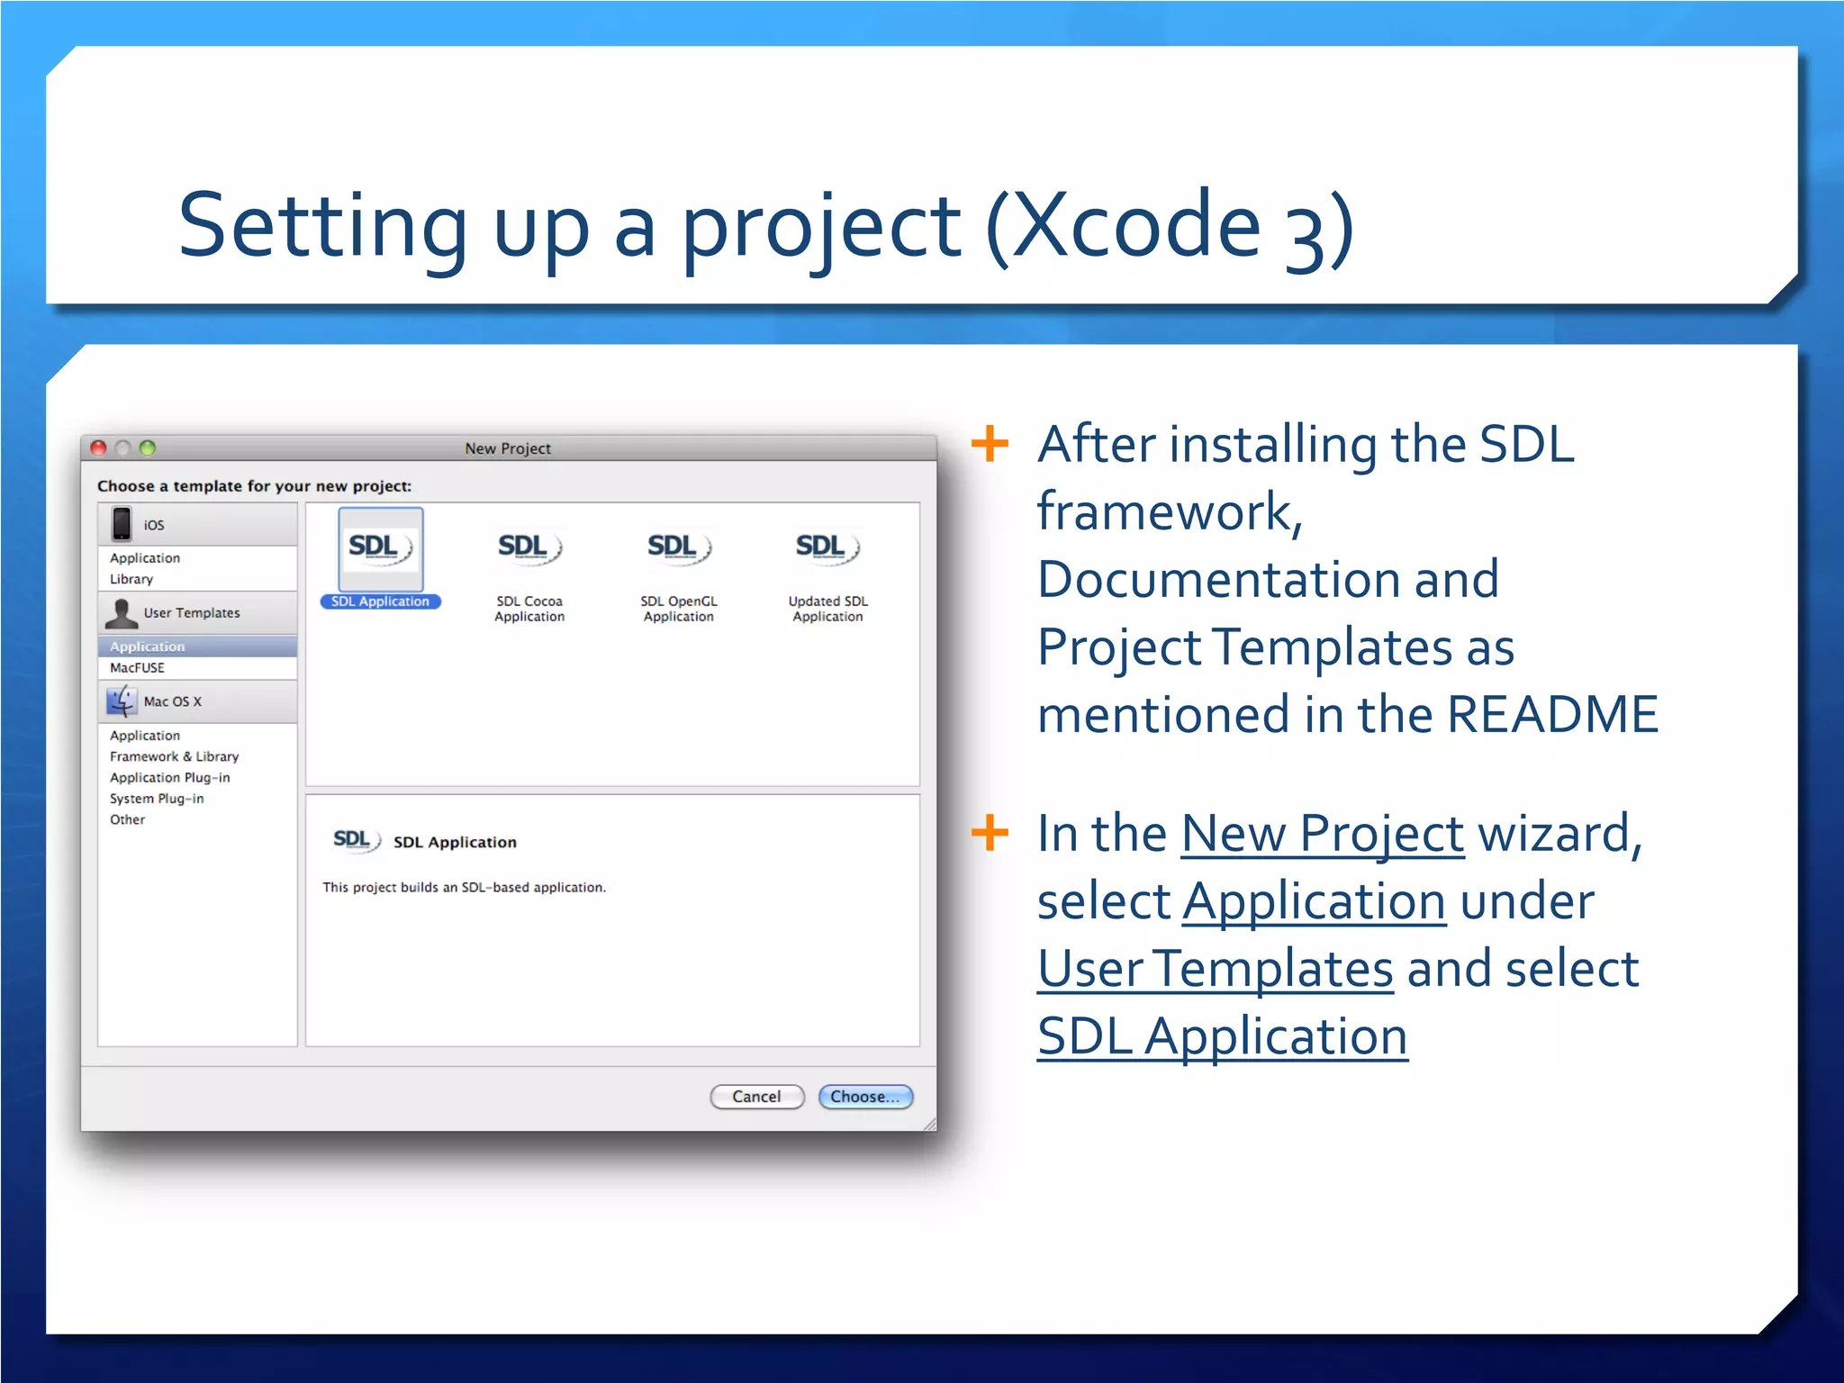Click the SDL logo in description pane
The width and height of the screenshot is (1844, 1383).
pyautogui.click(x=356, y=841)
